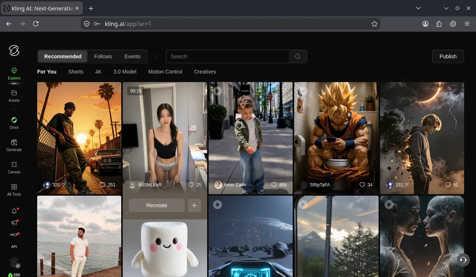Like the video with 251 likes
Screen dimensions: 476x277
[103, 185]
